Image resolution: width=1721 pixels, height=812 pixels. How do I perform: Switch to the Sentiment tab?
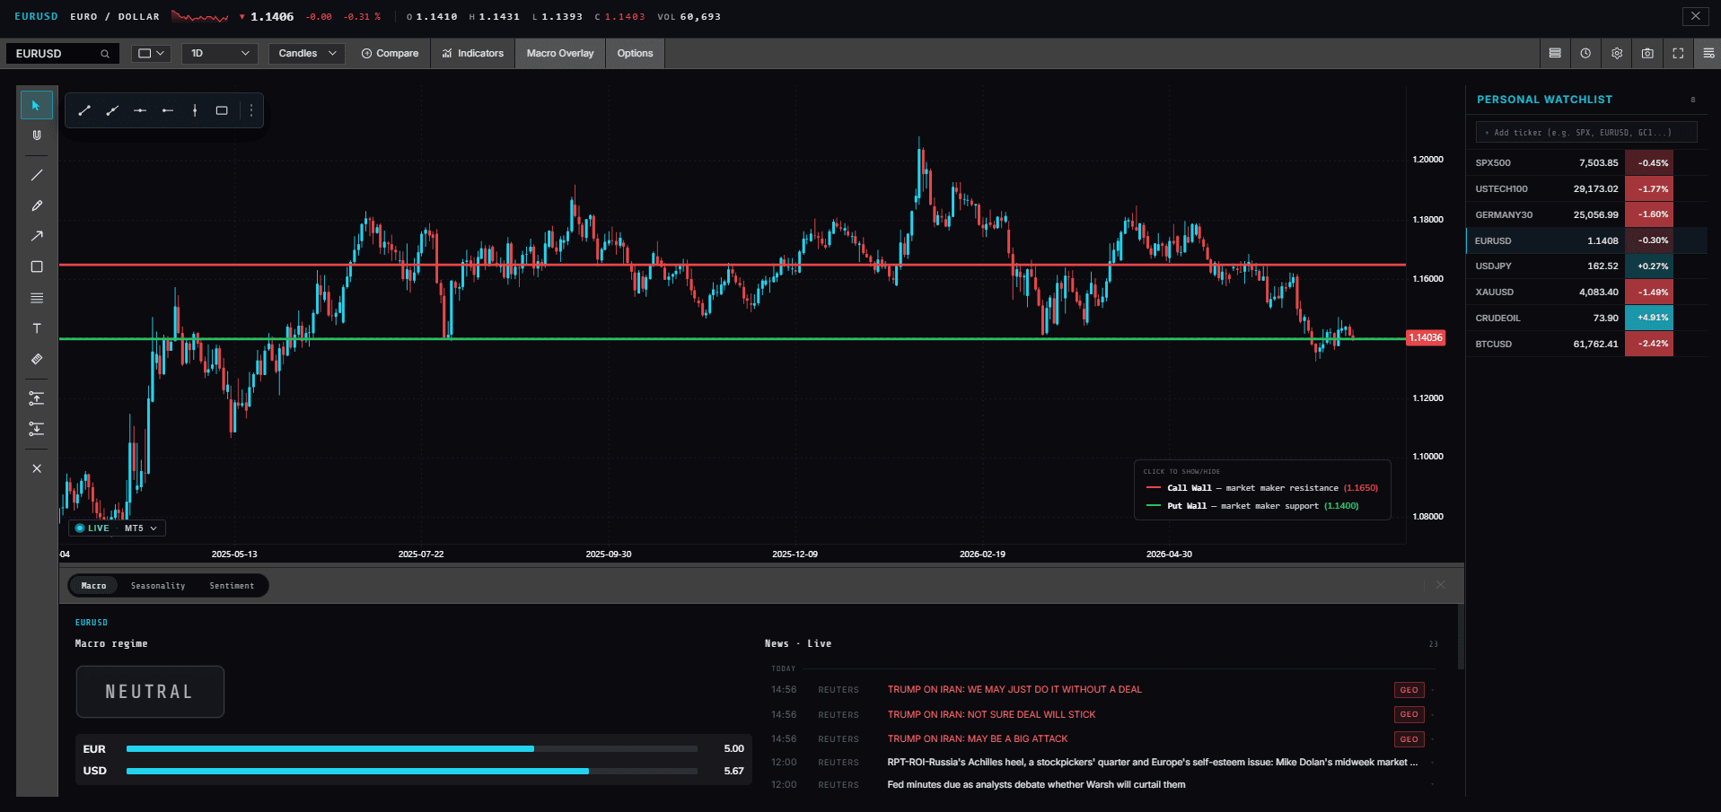(x=232, y=586)
